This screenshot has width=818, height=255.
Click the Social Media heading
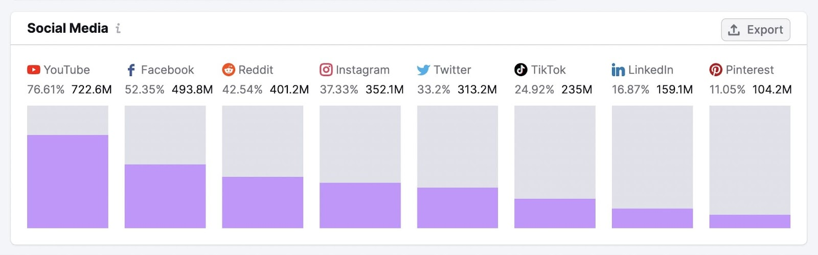pyautogui.click(x=67, y=29)
